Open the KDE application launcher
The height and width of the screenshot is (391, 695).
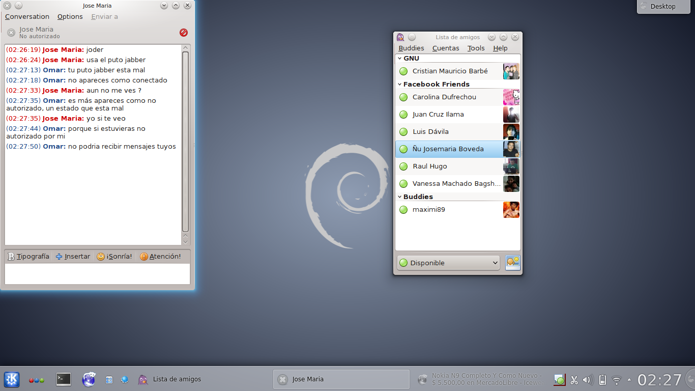coord(12,379)
